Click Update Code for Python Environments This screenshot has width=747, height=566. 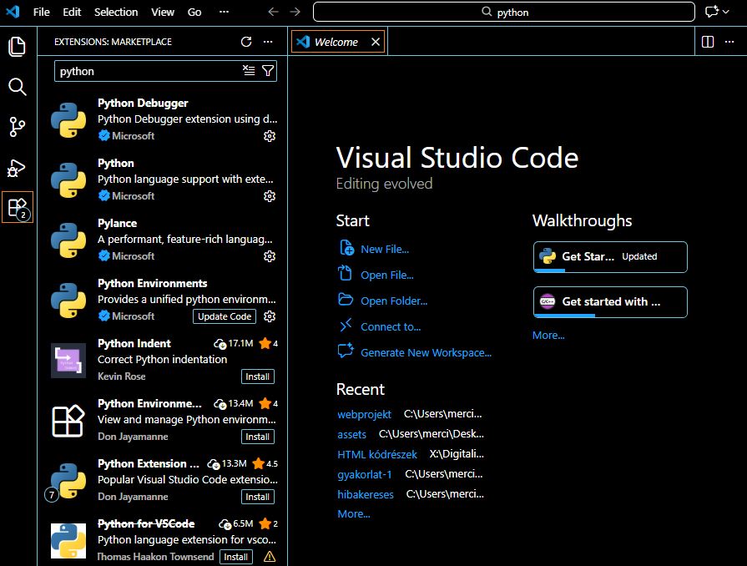coord(224,316)
